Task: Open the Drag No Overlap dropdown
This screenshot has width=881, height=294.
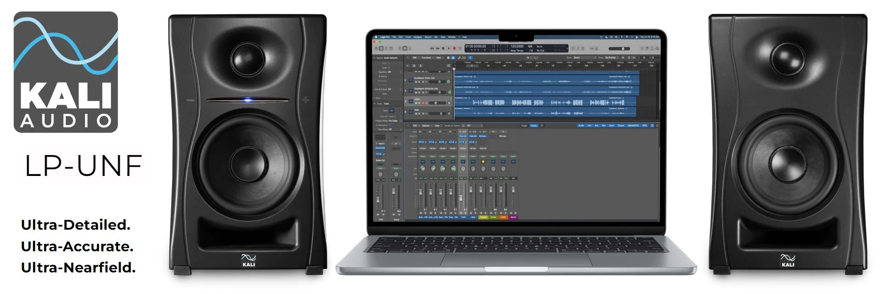Action: [612, 57]
